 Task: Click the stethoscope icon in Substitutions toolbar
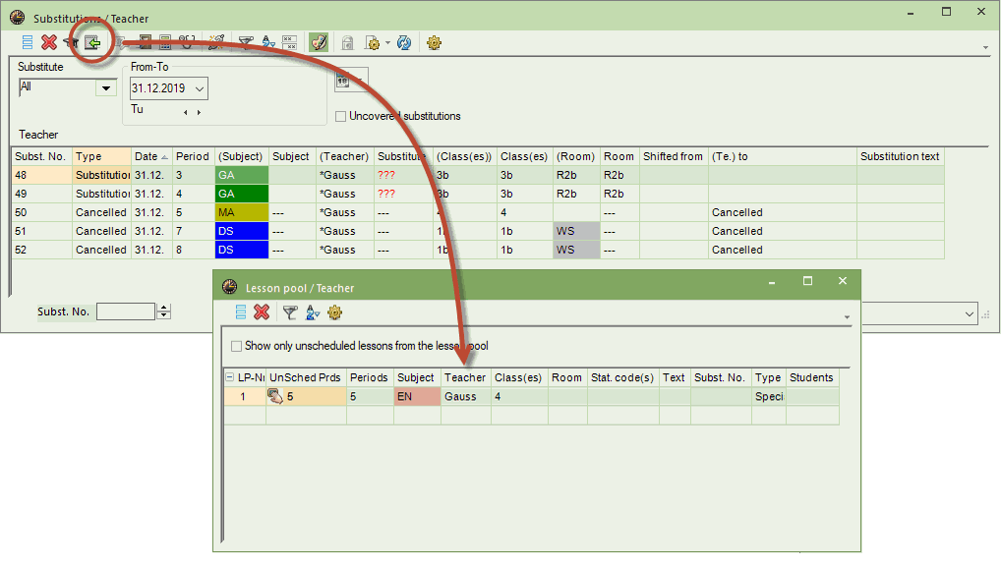click(187, 42)
